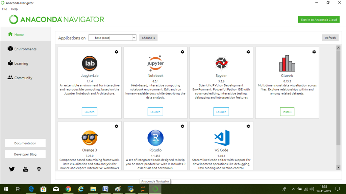Launch Jupyter Notebook
The image size is (346, 194).
(x=155, y=112)
